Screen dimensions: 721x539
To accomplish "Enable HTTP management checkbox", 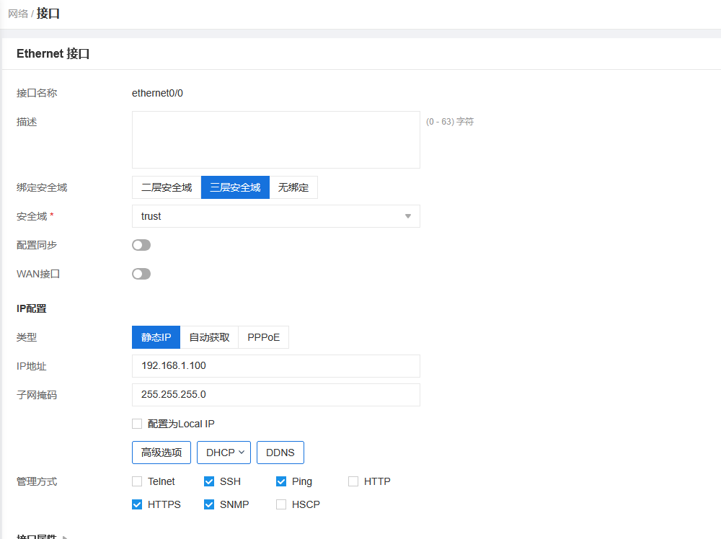I will [353, 481].
